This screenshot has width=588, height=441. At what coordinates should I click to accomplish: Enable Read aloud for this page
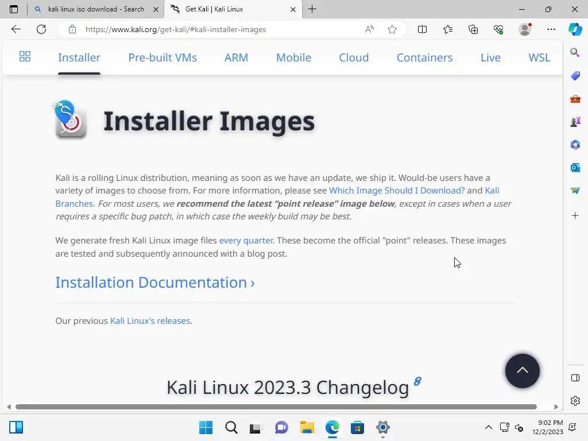click(369, 29)
